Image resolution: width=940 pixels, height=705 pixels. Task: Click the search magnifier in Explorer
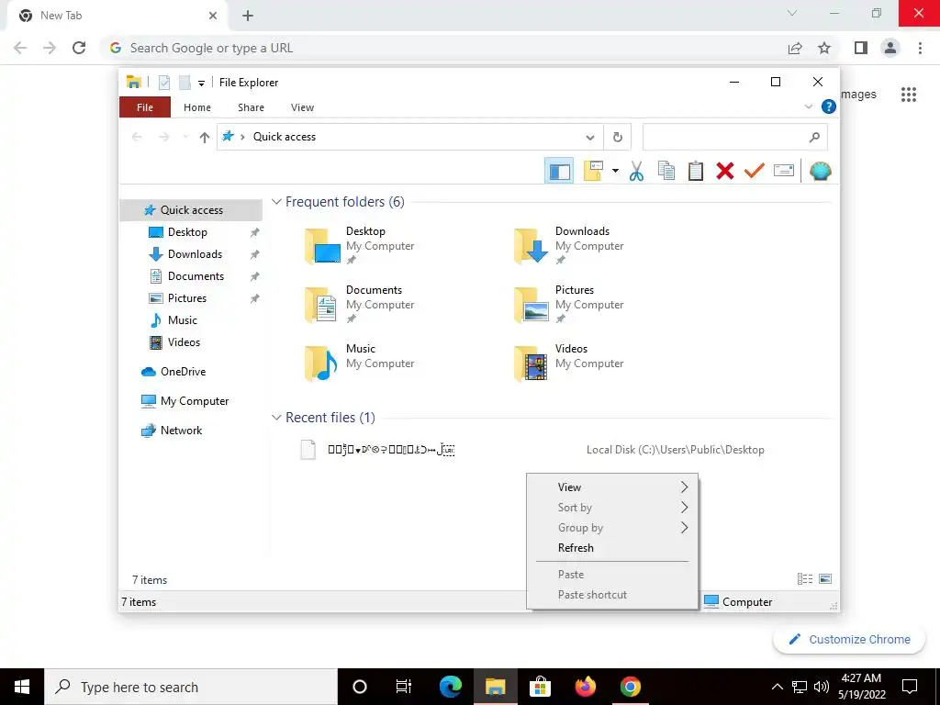[814, 138]
